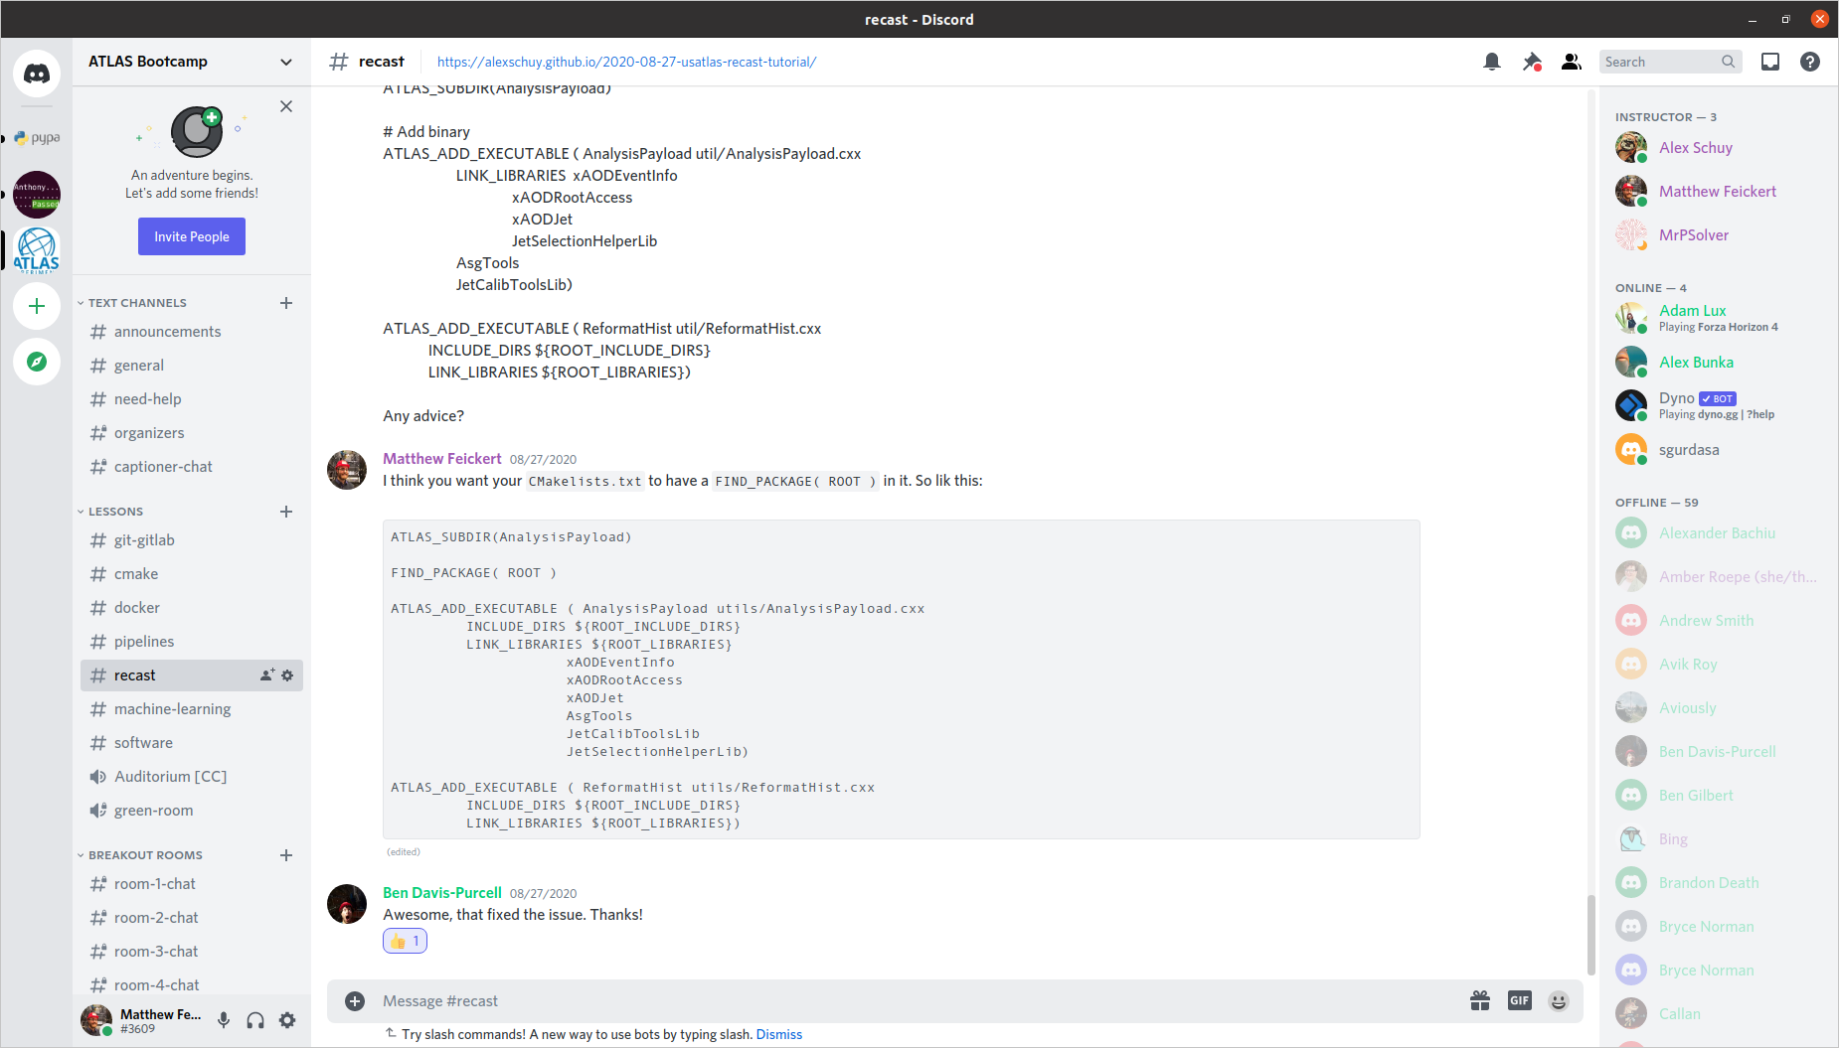Go to the need-help channel
The image size is (1839, 1048).
pyautogui.click(x=192, y=399)
